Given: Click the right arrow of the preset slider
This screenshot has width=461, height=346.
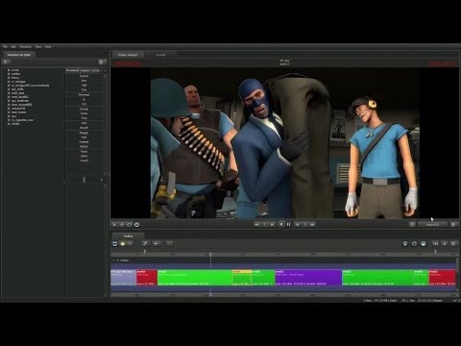Looking at the screenshot, I should 102,180.
